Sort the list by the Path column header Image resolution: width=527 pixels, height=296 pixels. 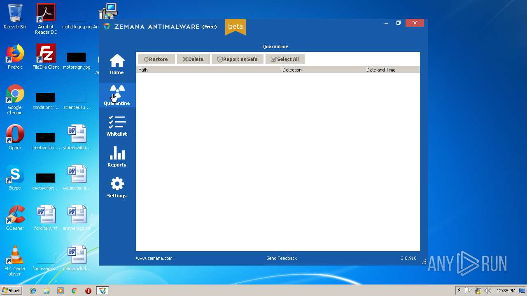click(209, 70)
